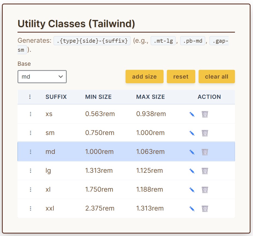Delete the xl size entry
Image resolution: width=253 pixels, height=236 pixels.
click(205, 190)
